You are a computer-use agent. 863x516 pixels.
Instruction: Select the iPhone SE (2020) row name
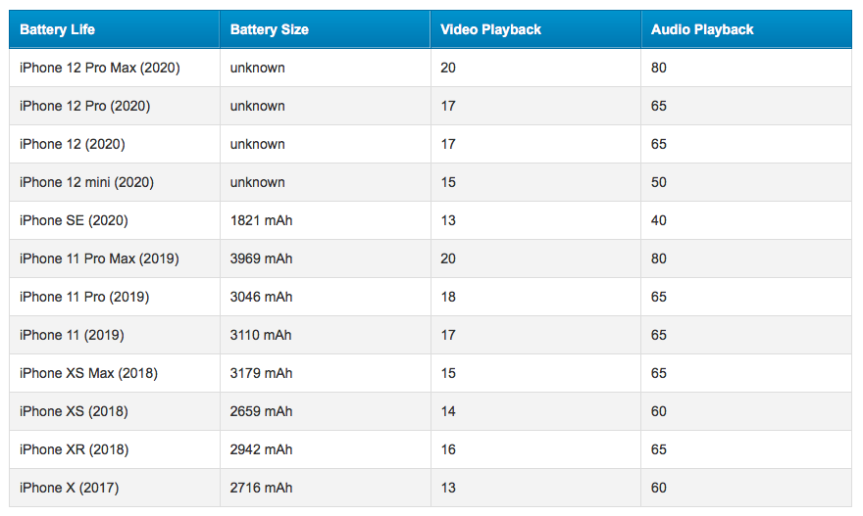(x=74, y=220)
